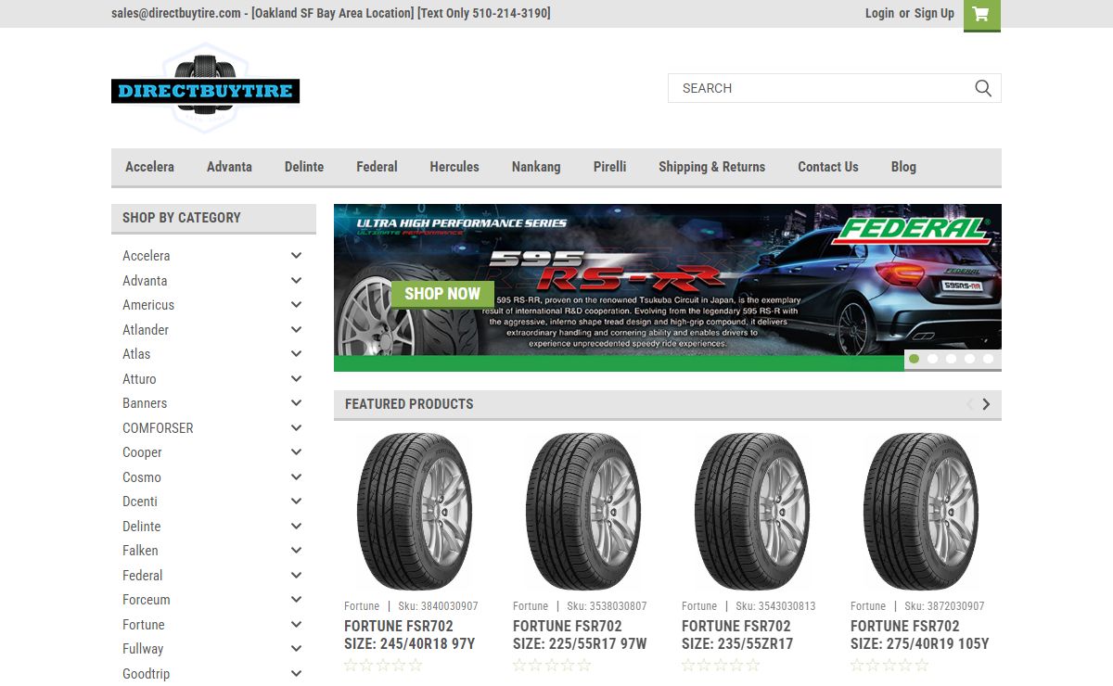Open tire image for 275/40R19 105Y
The image size is (1113, 686).
pos(920,512)
